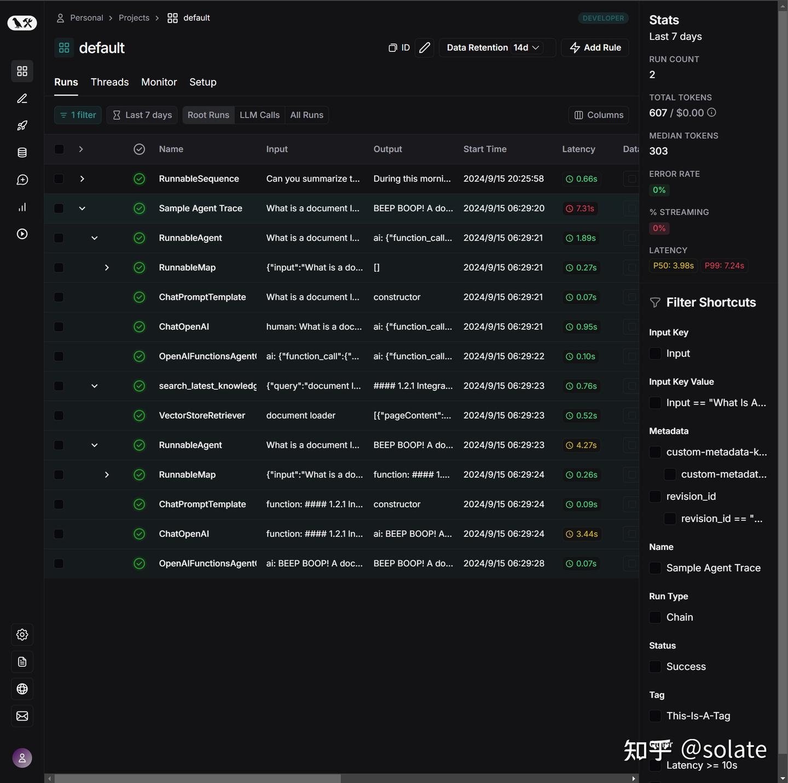
Task: Copy the project ID icon
Action: point(399,48)
